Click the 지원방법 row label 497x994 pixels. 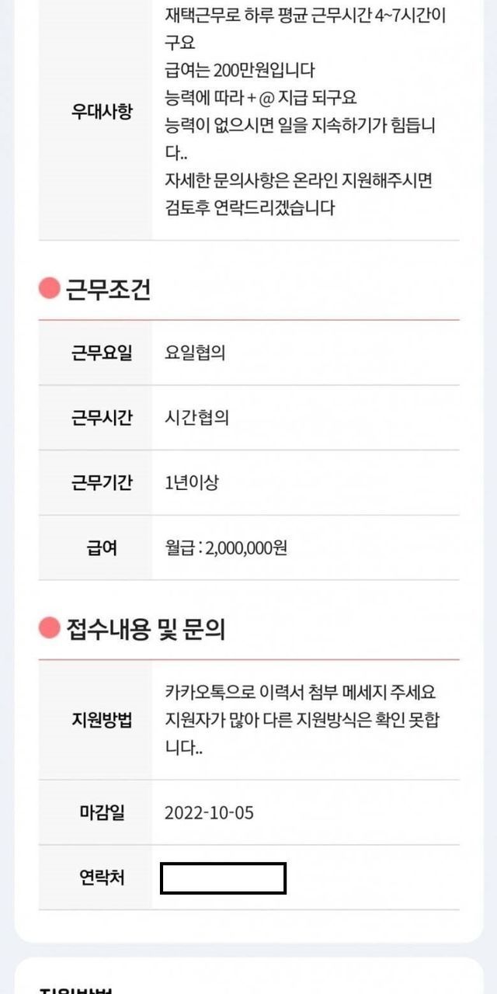[x=102, y=720]
